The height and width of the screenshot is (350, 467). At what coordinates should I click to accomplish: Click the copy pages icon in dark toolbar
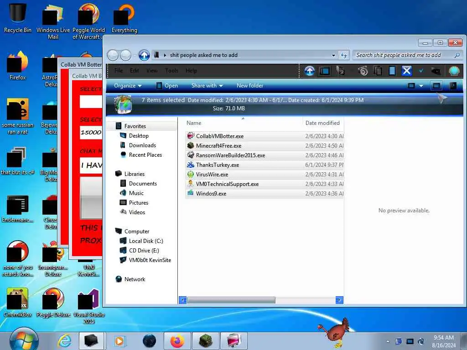point(378,71)
